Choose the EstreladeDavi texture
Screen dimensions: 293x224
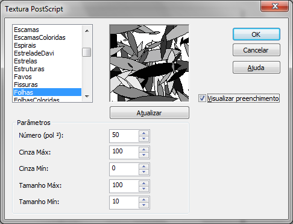tap(48, 53)
